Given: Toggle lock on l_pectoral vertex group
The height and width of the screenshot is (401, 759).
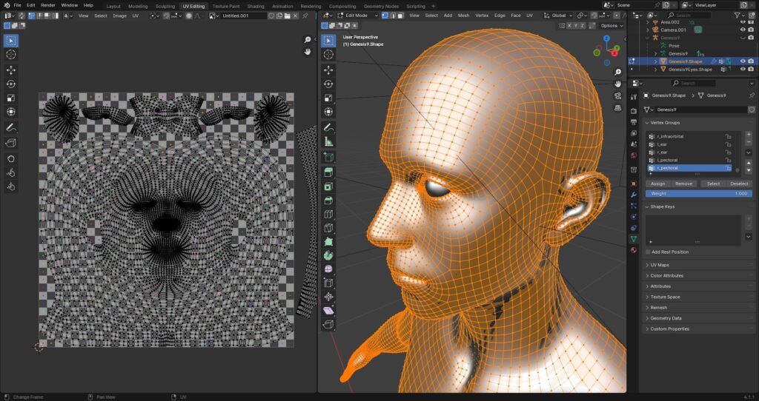Looking at the screenshot, I should tap(728, 160).
